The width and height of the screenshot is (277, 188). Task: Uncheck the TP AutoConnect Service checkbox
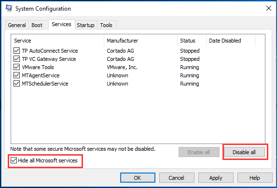point(16,51)
